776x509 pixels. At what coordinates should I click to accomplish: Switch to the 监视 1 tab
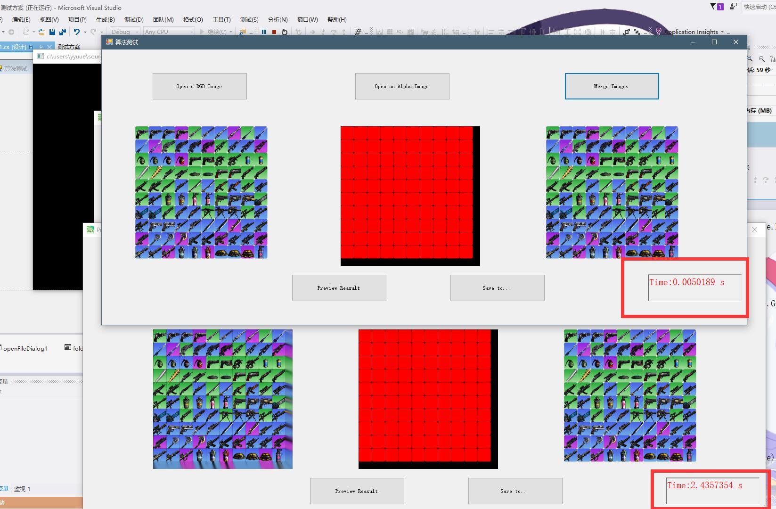pos(22,489)
